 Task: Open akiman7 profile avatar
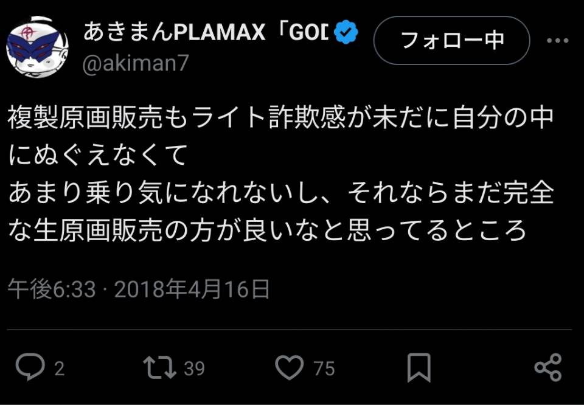tap(37, 47)
